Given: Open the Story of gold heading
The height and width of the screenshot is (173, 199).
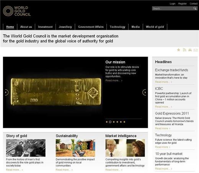Looking at the screenshot, I should (16, 136).
